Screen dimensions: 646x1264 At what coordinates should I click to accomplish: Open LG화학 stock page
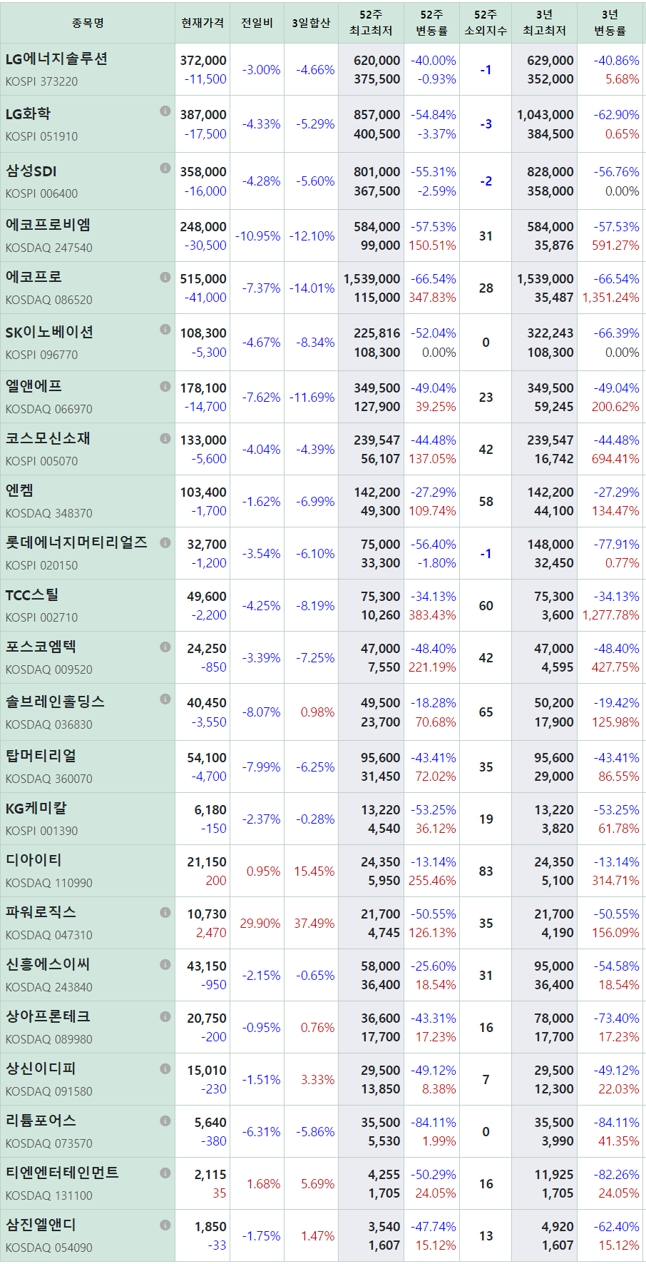tap(28, 114)
